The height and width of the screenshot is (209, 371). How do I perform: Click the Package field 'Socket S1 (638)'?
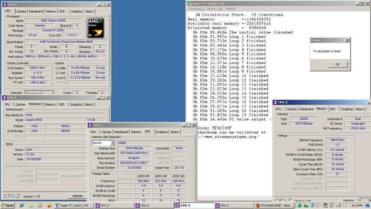tap(53, 30)
